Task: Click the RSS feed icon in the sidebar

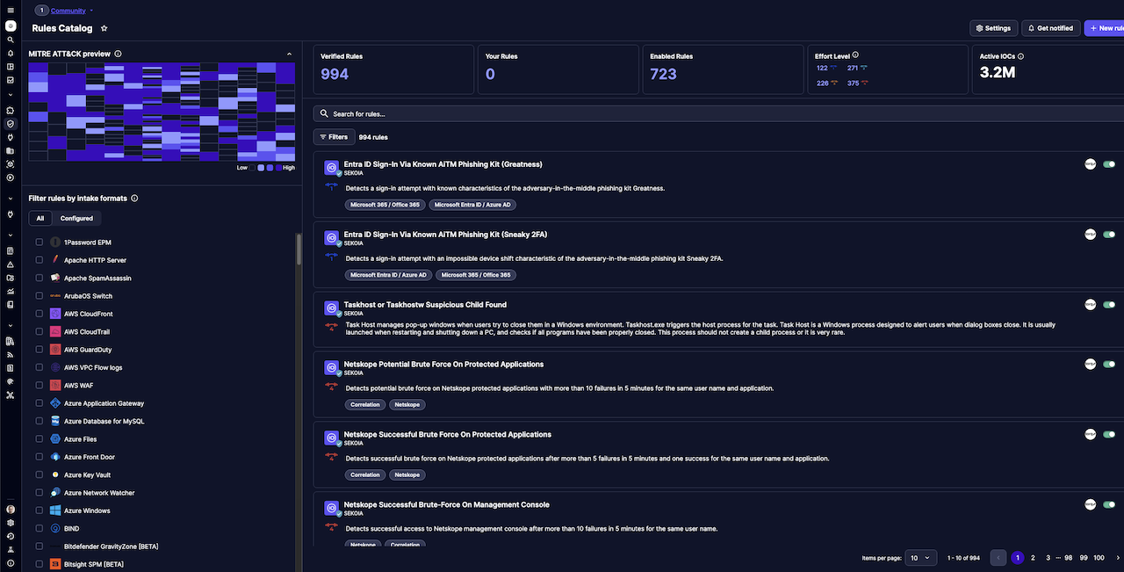Action: [x=11, y=354]
